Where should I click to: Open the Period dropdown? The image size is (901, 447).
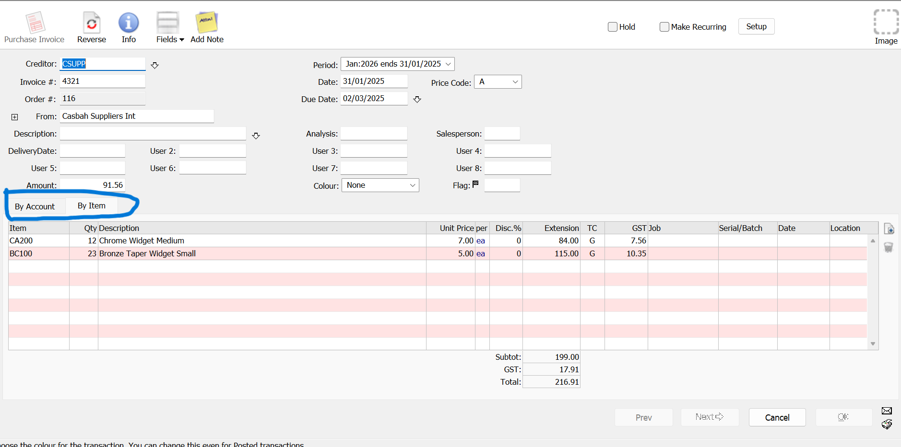(x=398, y=64)
